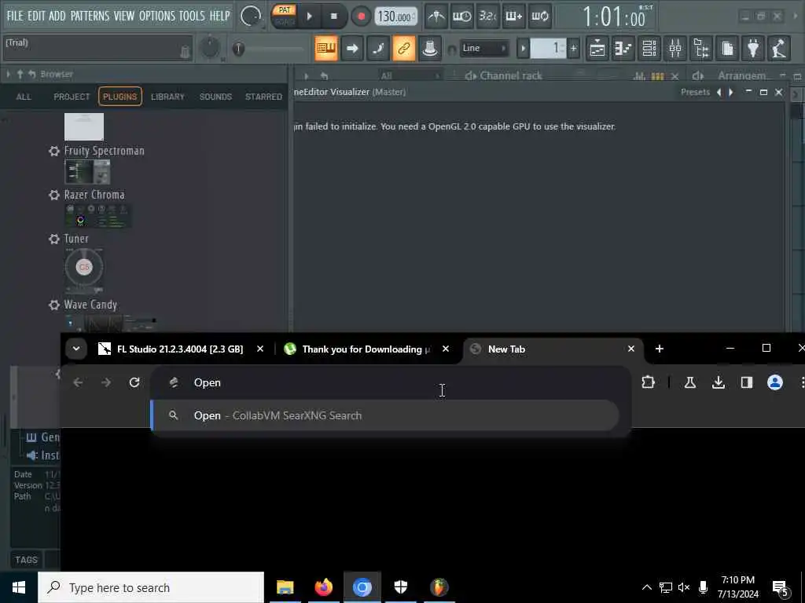Toggle the metronome
Viewport: 805px width, 603px height.
[x=436, y=16]
